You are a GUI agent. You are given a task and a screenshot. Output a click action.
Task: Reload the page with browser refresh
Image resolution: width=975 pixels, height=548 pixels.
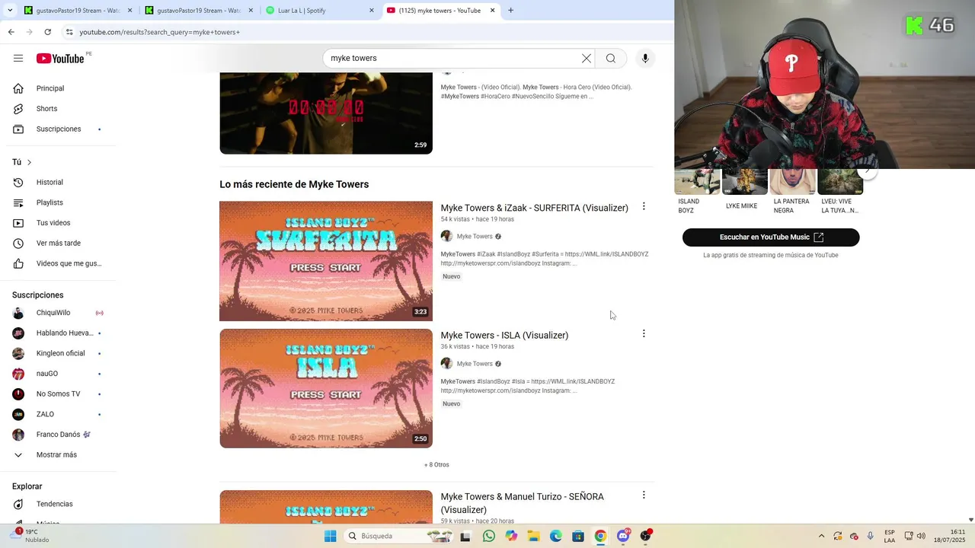click(47, 32)
